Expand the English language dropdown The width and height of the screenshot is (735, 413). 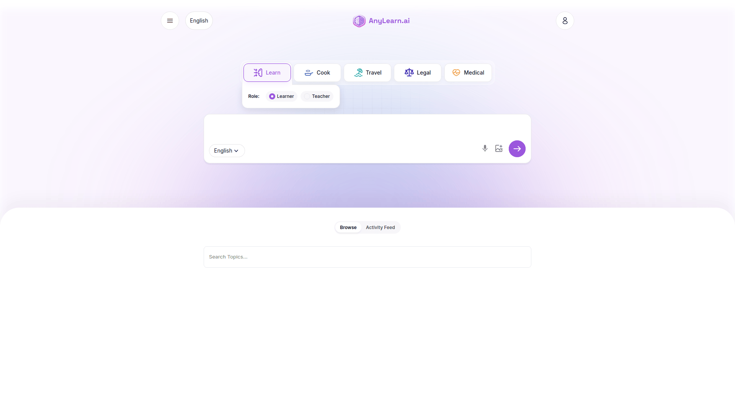225,150
